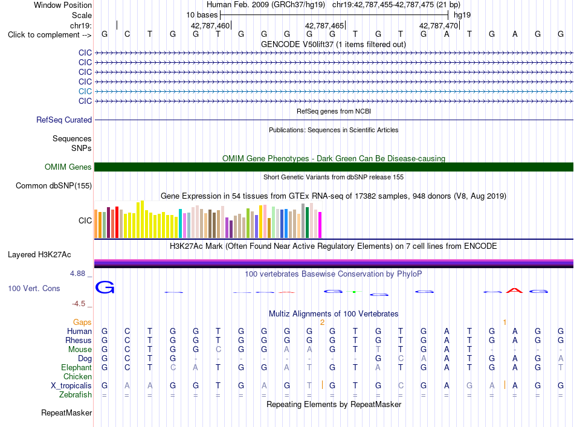This screenshot has height=427, width=574.
Task: Click the large G conservation logo letter
Action: (105, 287)
